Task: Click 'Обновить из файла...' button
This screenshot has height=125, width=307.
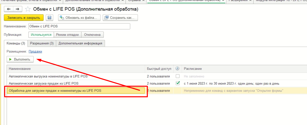Action: point(79,18)
